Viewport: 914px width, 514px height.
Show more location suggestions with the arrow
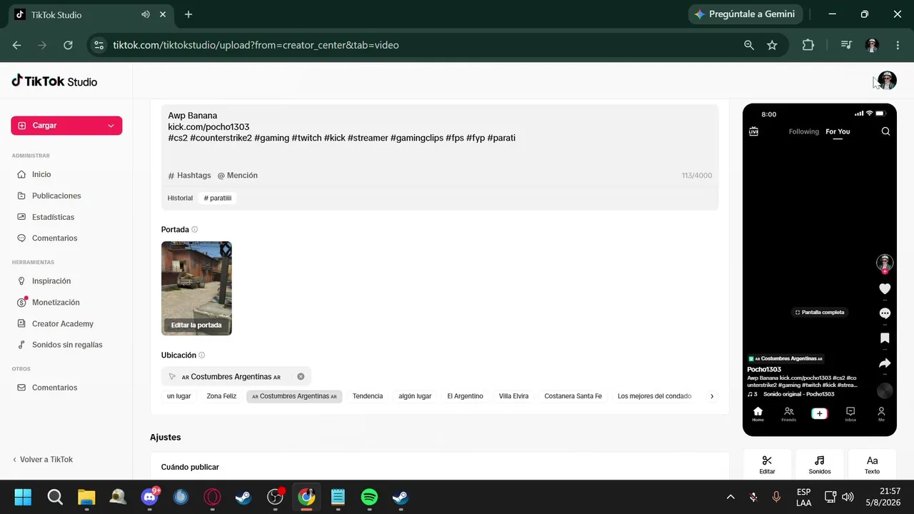pyautogui.click(x=712, y=396)
